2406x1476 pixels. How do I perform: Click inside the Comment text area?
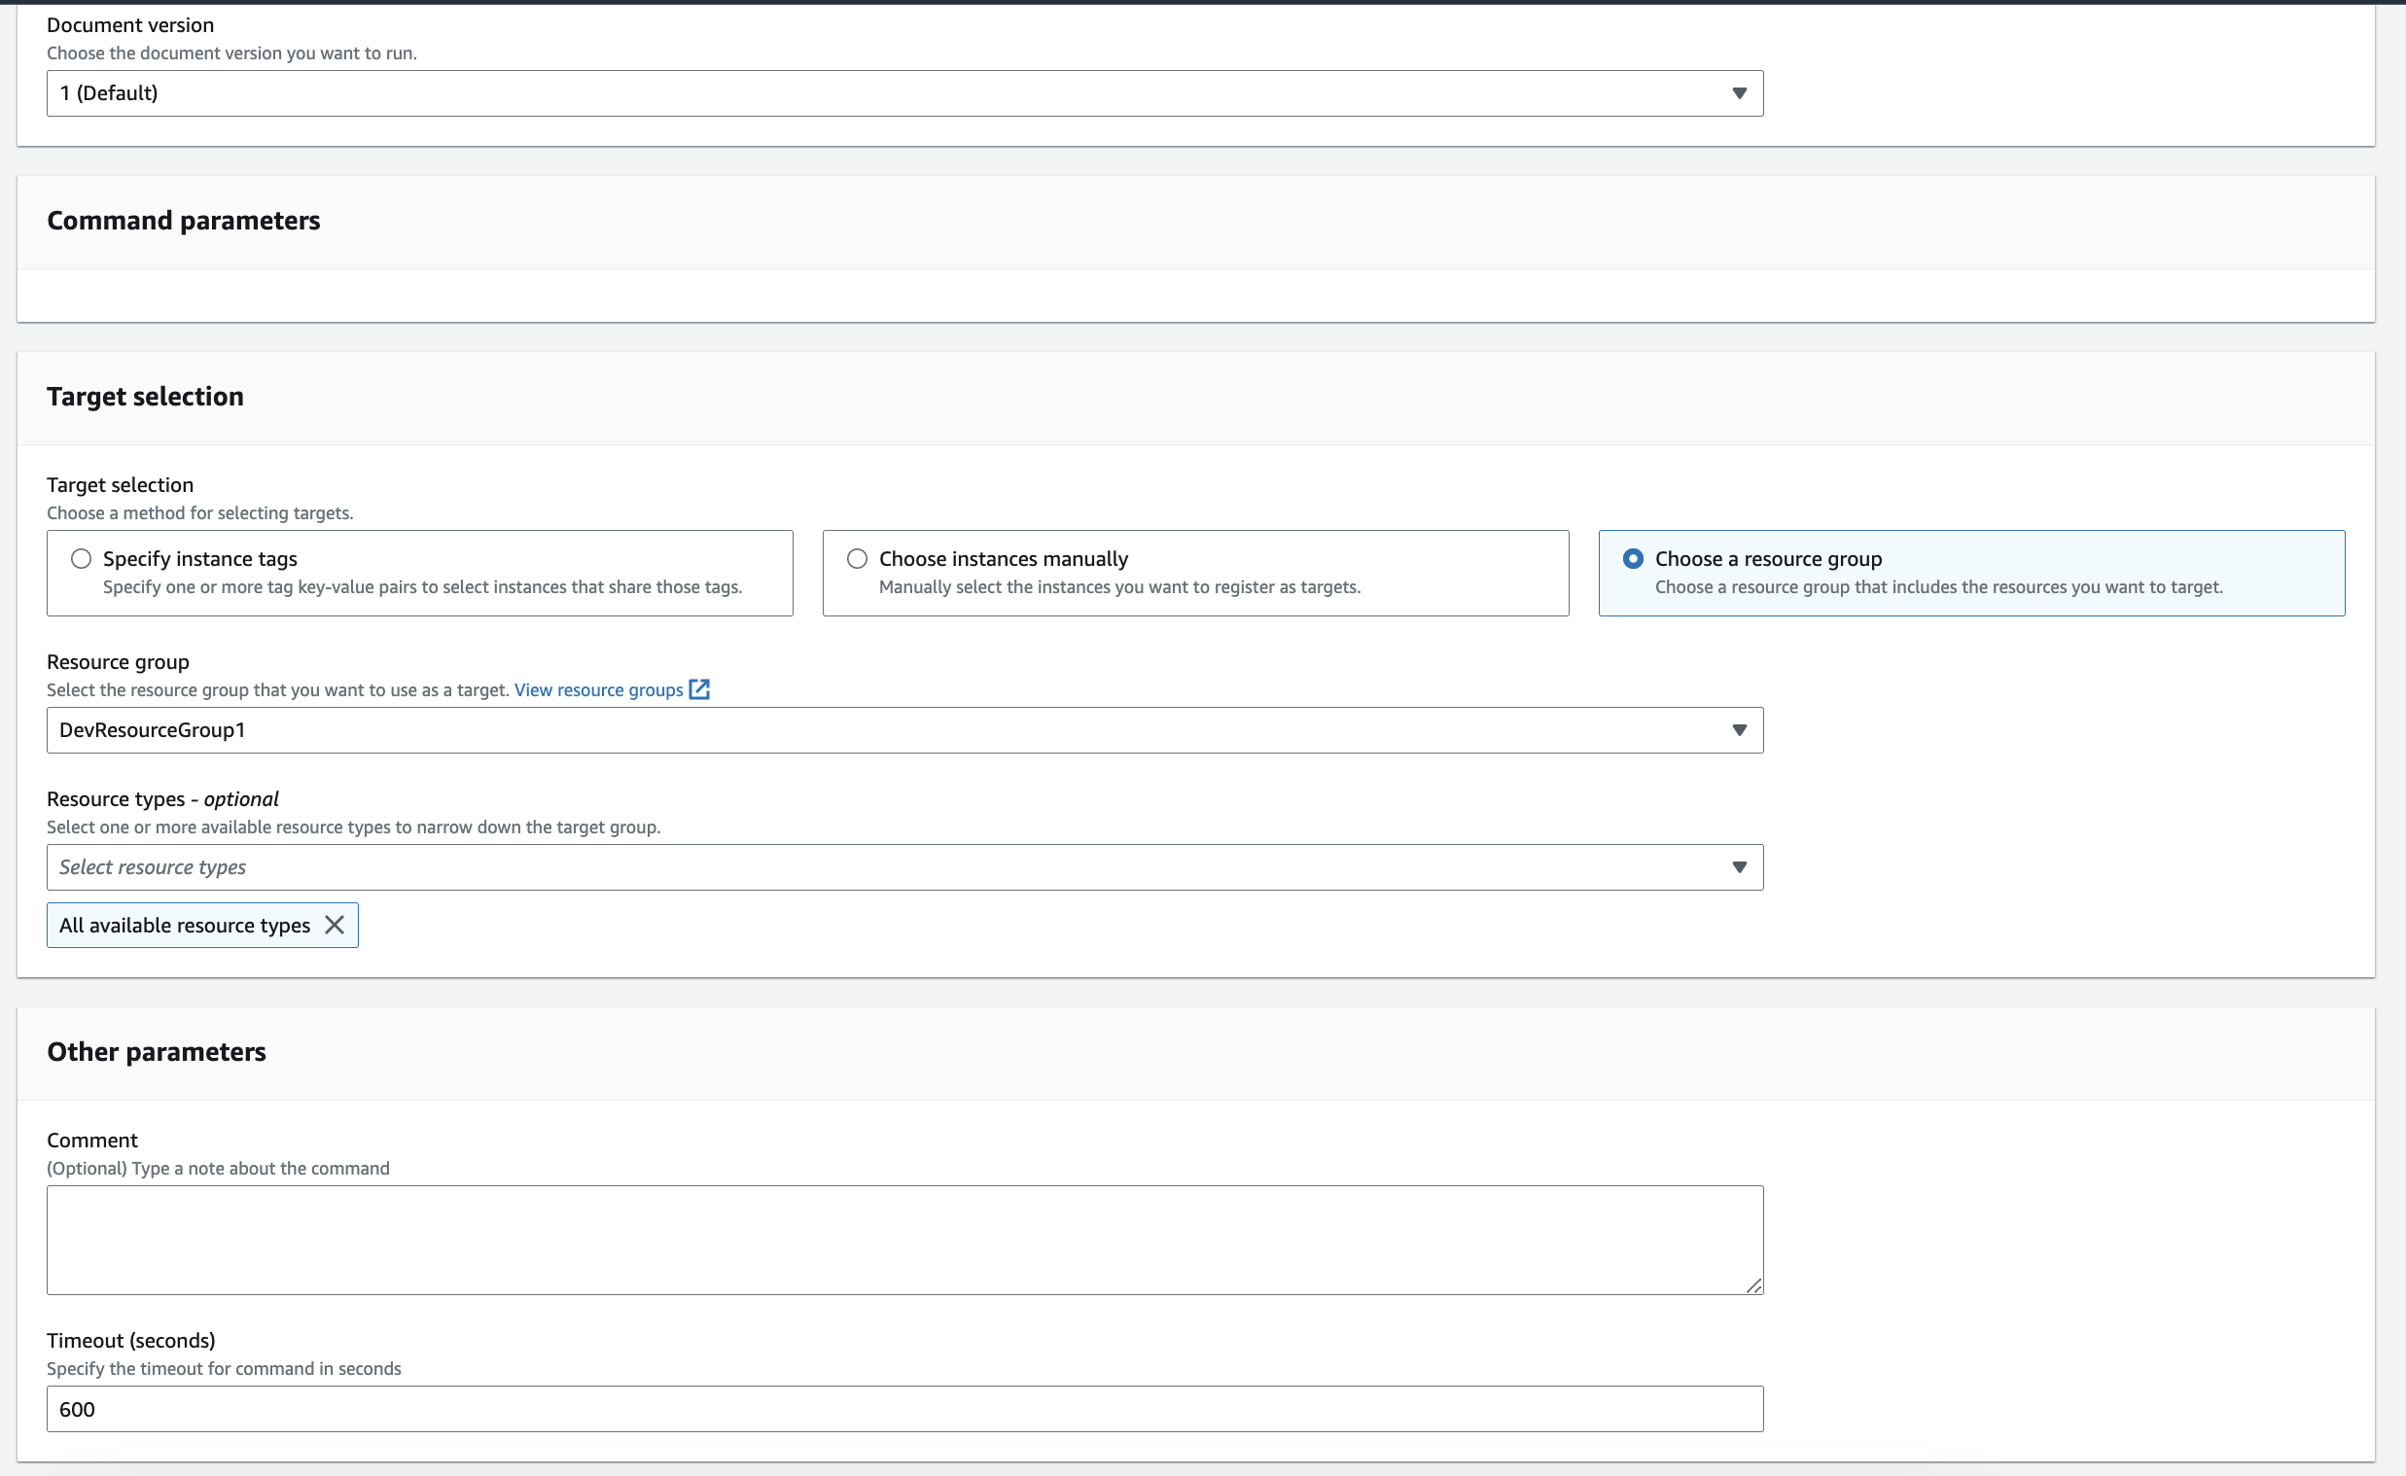coord(904,1240)
